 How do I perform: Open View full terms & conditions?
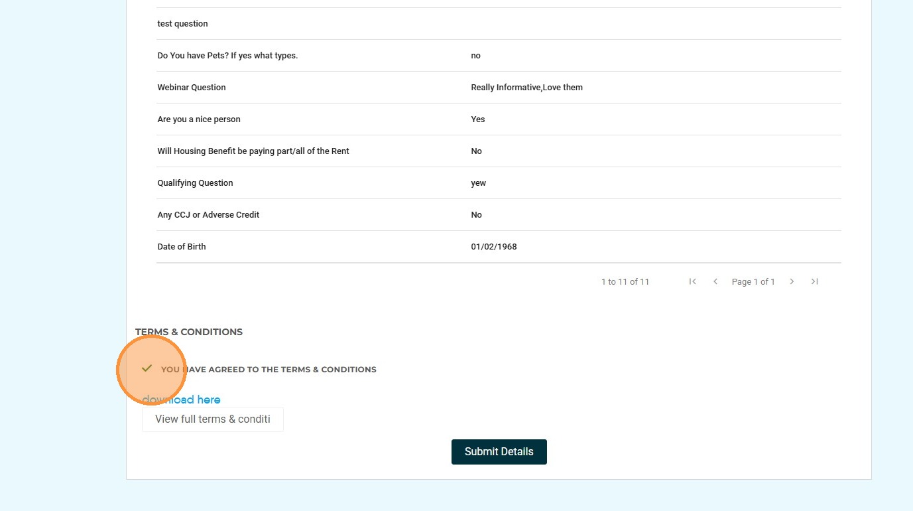(x=213, y=419)
